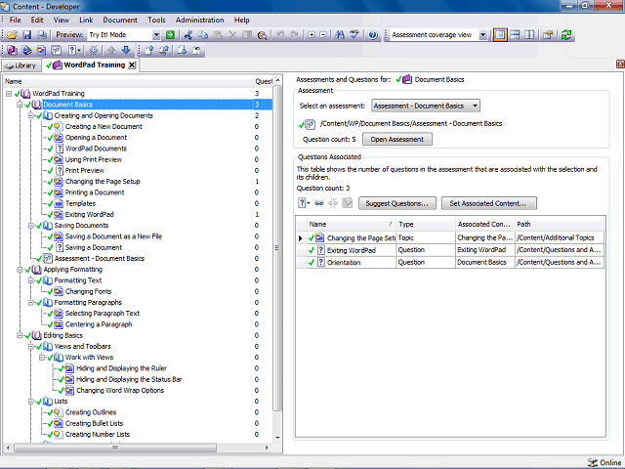Click the outline horizontal scrollbar thumb
This screenshot has width=625, height=469.
coord(115,448)
